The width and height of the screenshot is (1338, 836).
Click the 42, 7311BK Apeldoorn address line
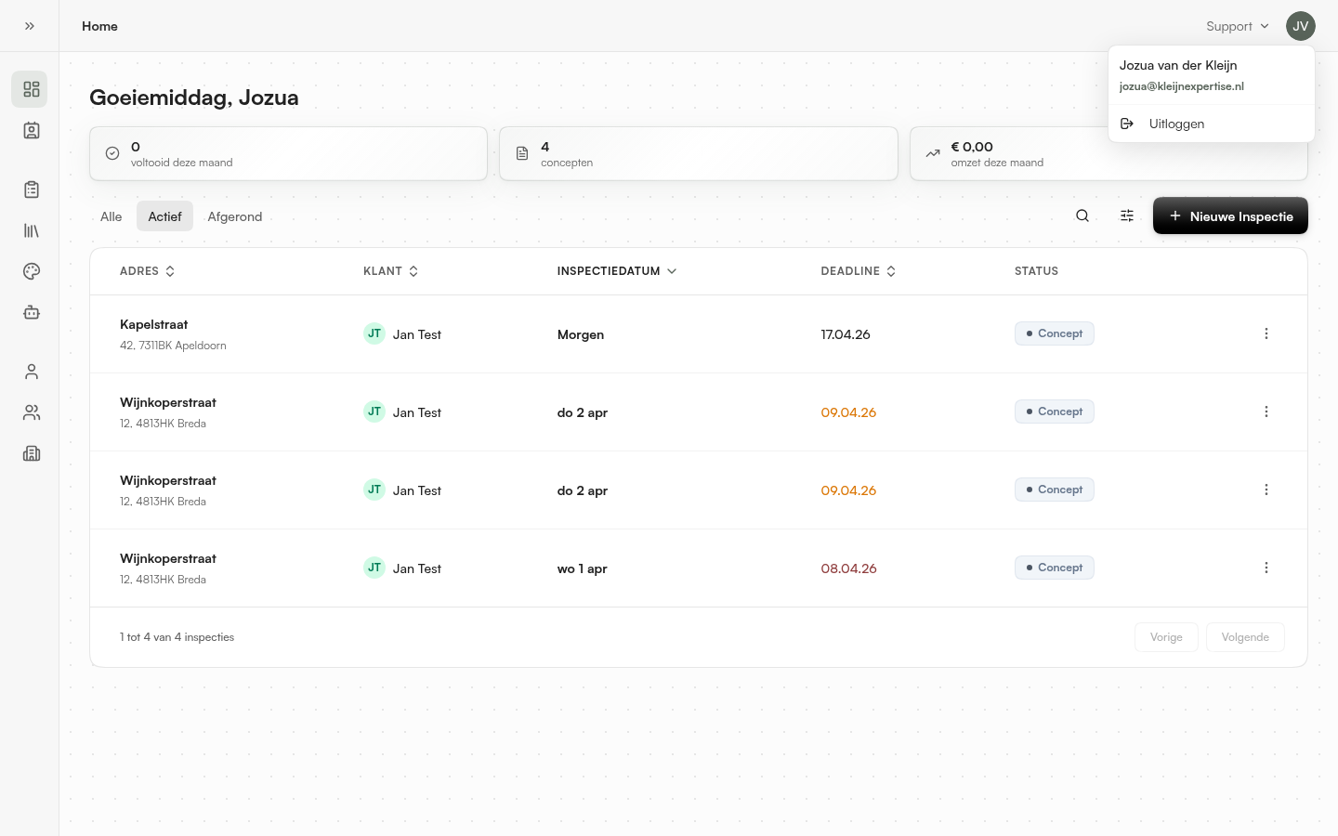[173, 346]
